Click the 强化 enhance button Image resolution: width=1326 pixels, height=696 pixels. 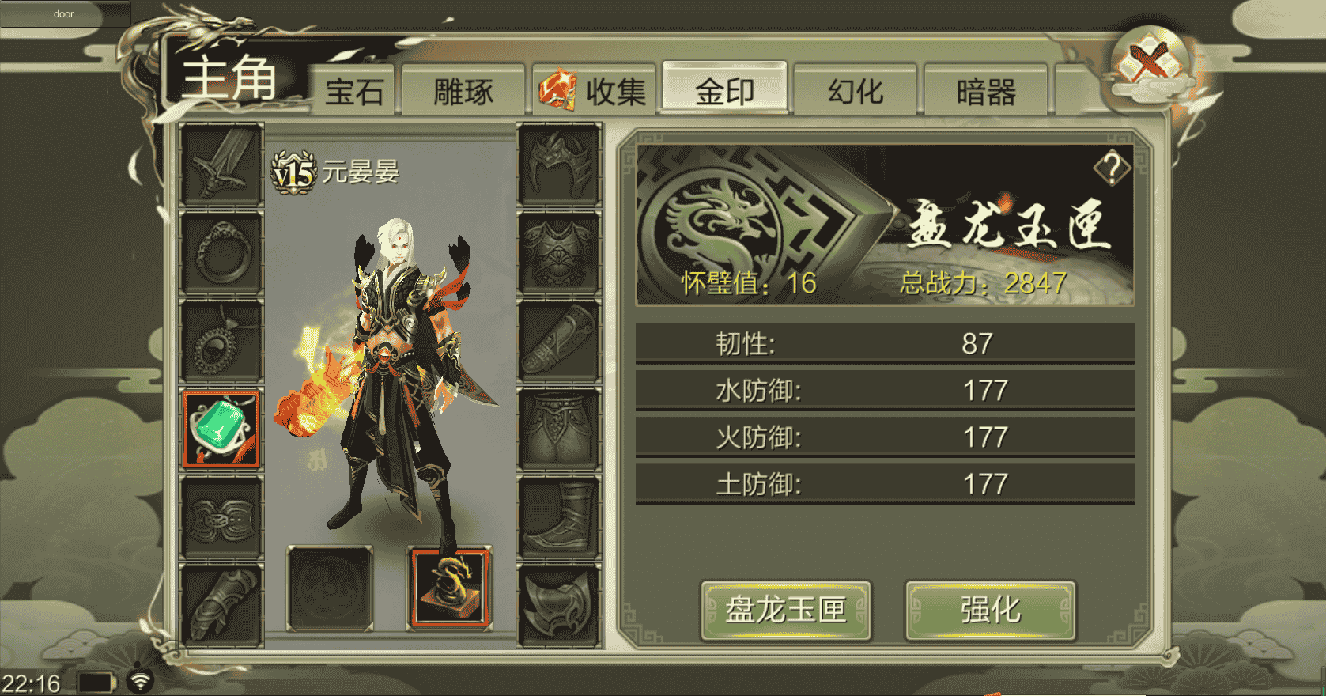click(x=990, y=610)
